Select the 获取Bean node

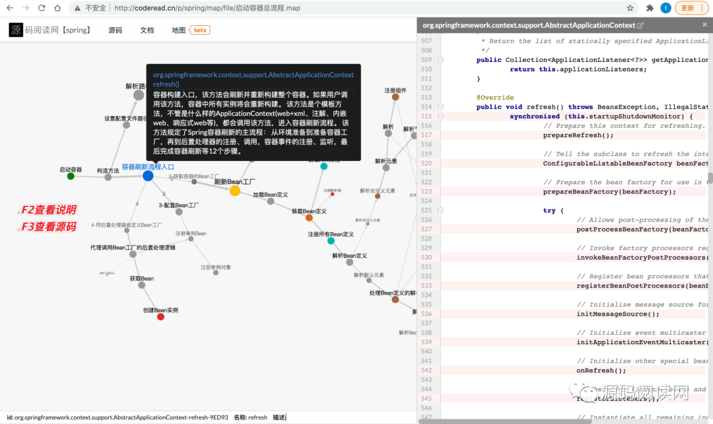[x=142, y=285]
